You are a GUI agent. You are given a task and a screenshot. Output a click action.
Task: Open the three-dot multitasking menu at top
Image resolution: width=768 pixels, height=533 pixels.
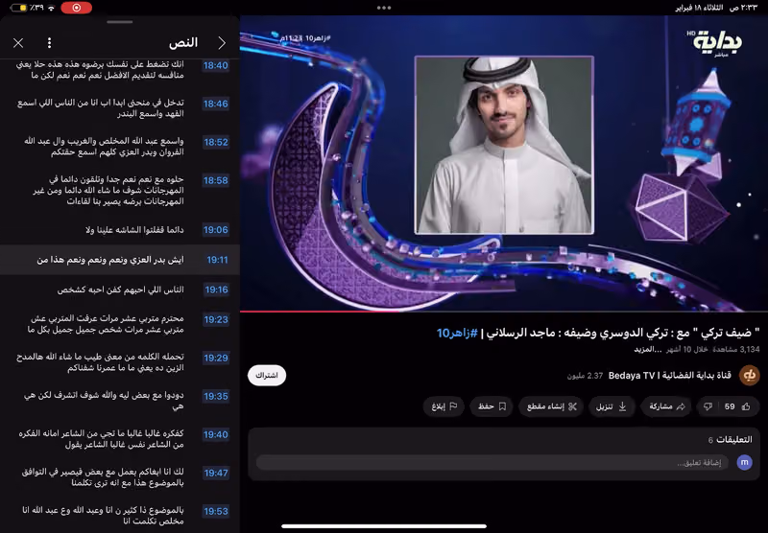(384, 8)
